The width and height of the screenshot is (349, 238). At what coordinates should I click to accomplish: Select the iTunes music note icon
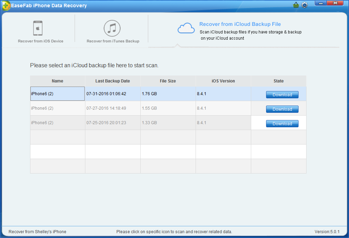pos(112,28)
